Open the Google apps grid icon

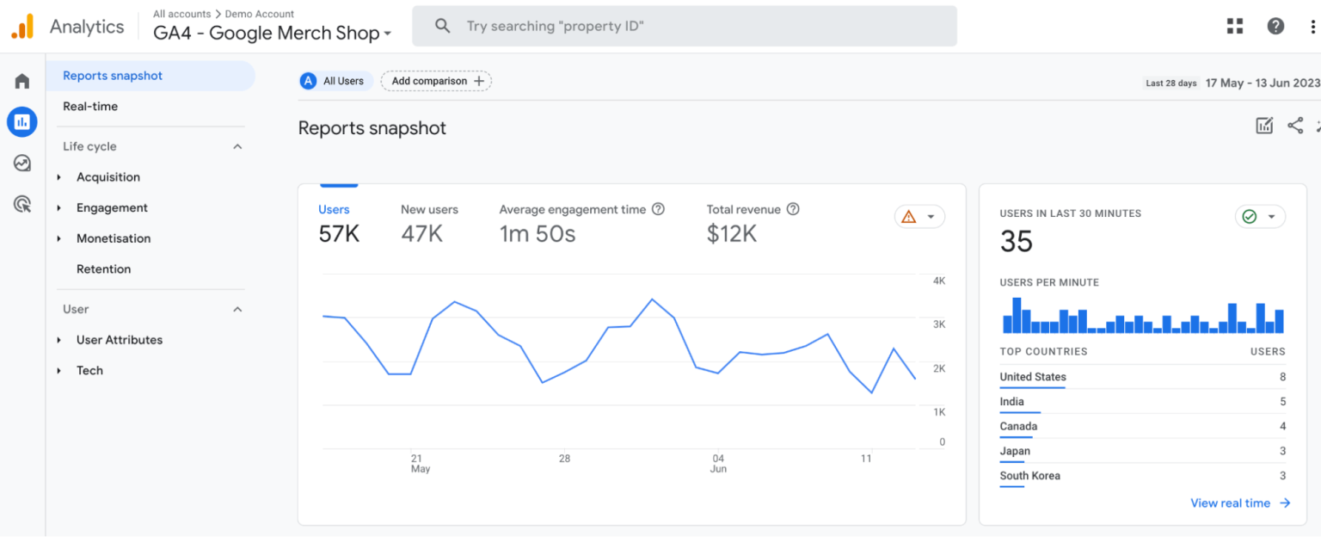(x=1234, y=26)
